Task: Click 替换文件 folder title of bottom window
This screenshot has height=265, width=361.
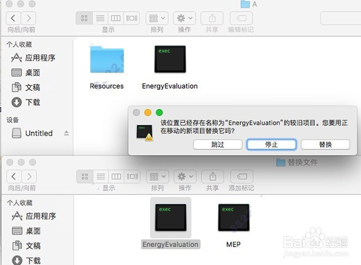Action: pos(302,162)
